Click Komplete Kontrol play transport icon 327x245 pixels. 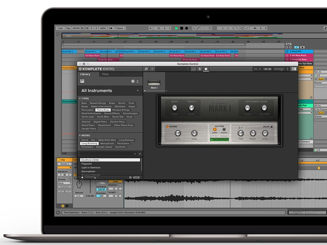click(x=260, y=69)
